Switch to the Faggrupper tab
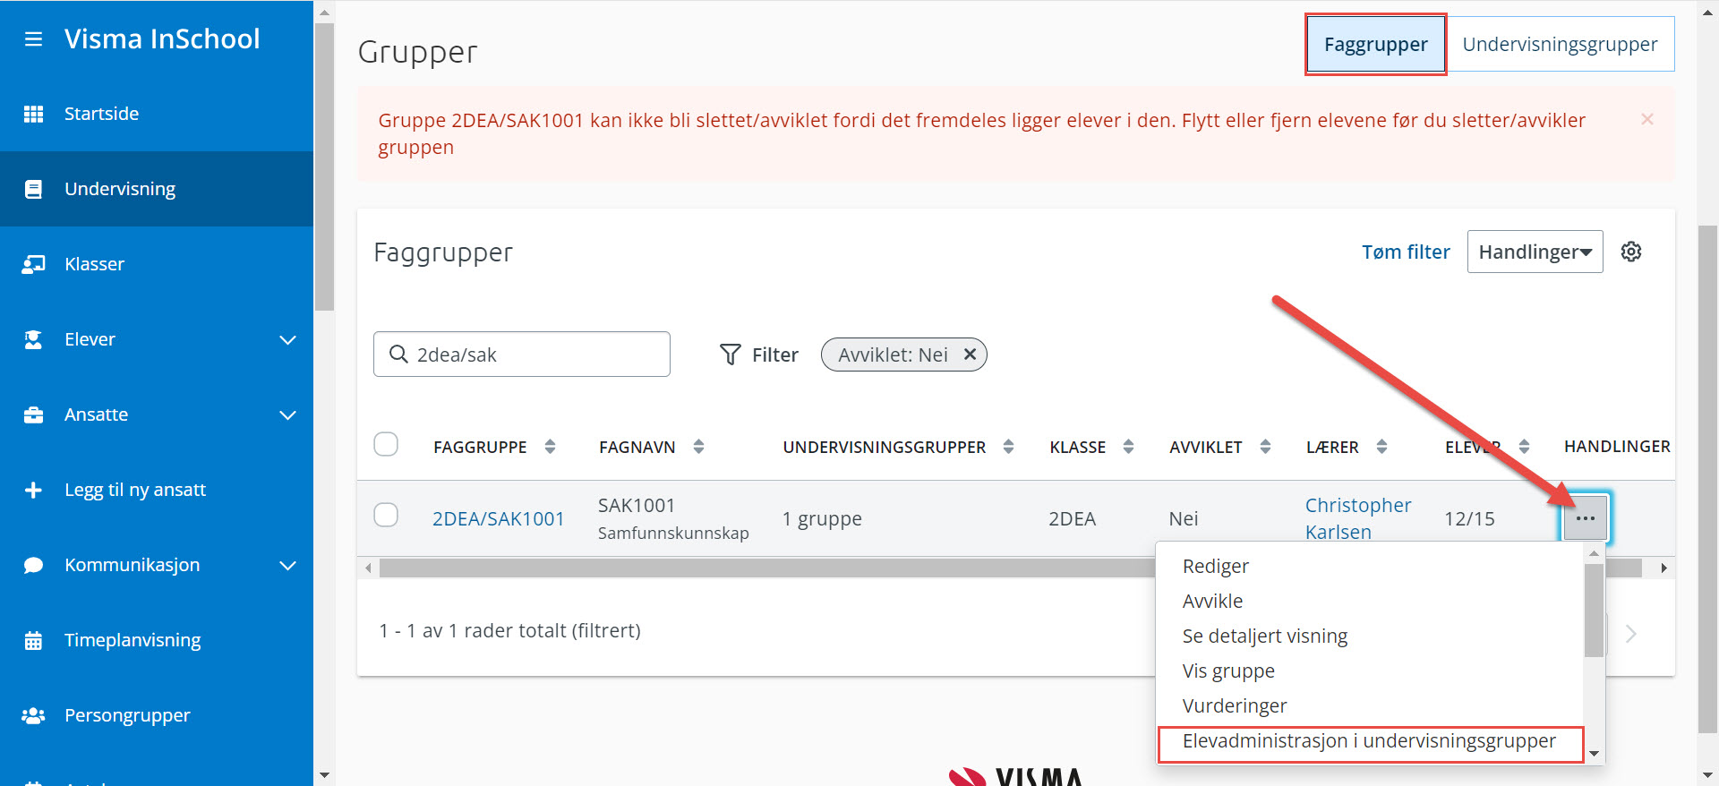Image resolution: width=1719 pixels, height=786 pixels. [x=1375, y=45]
